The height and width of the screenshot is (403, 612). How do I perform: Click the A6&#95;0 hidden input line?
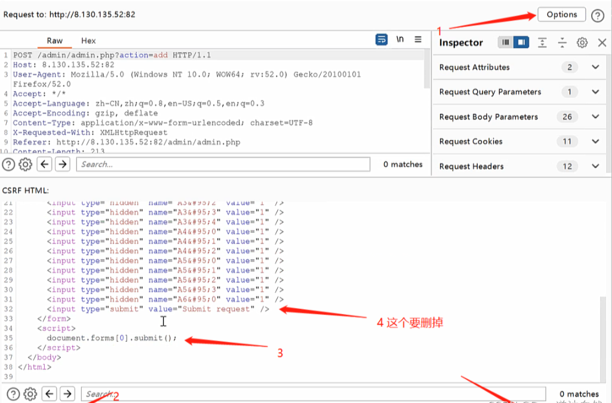165,299
